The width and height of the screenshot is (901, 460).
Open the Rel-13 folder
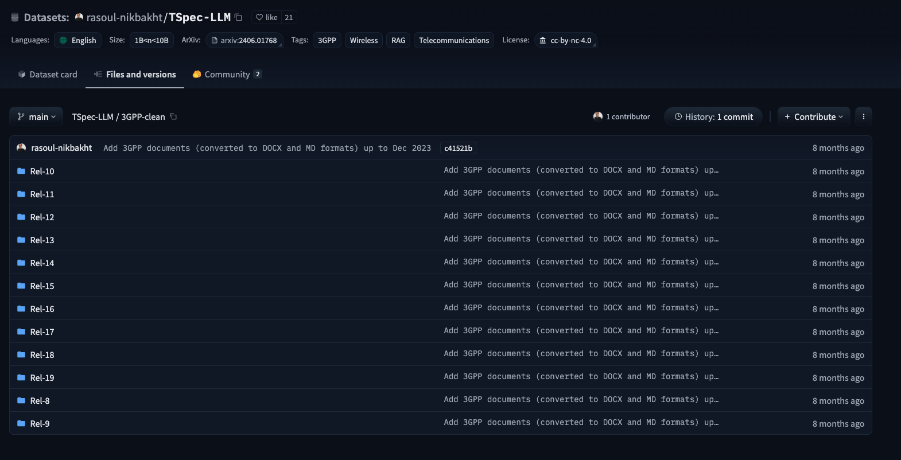tap(42, 240)
